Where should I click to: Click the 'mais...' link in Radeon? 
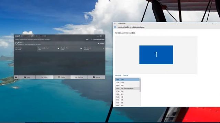tap(87, 40)
